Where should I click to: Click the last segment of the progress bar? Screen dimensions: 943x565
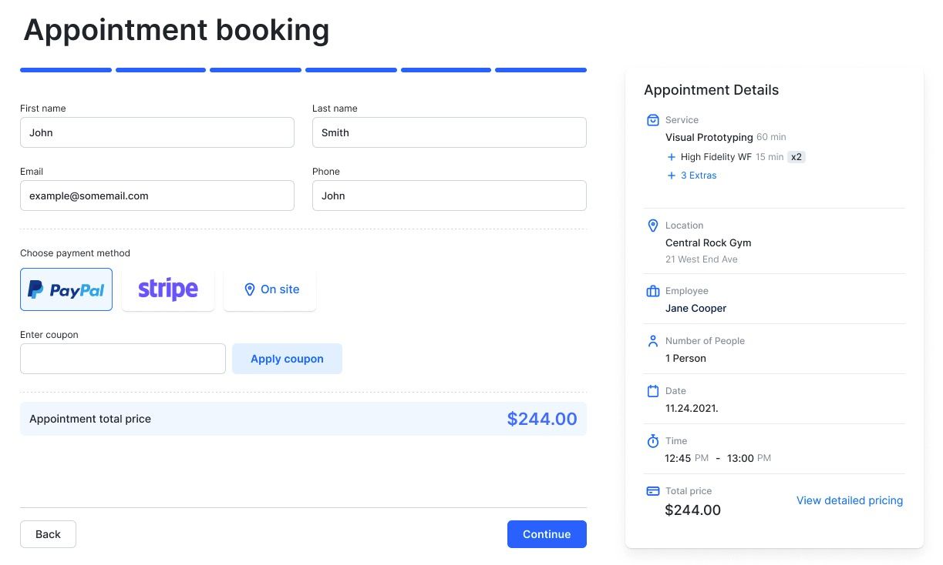tap(541, 69)
